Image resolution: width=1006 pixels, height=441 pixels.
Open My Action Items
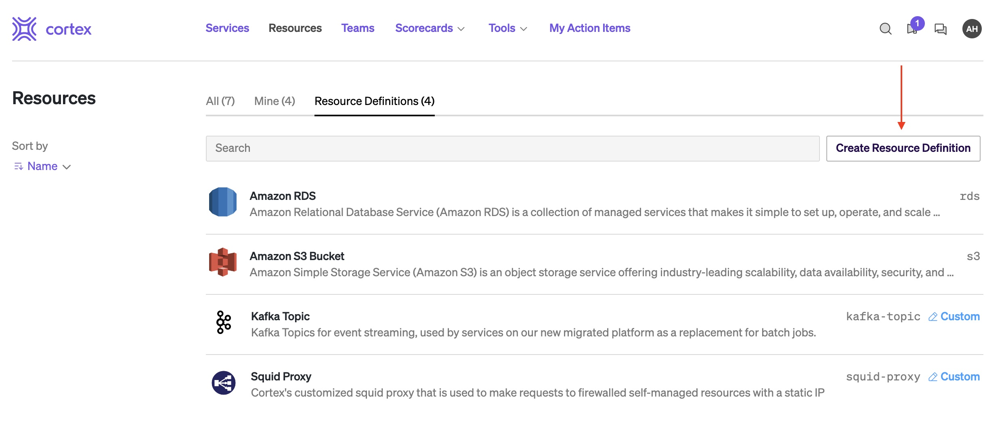point(590,28)
